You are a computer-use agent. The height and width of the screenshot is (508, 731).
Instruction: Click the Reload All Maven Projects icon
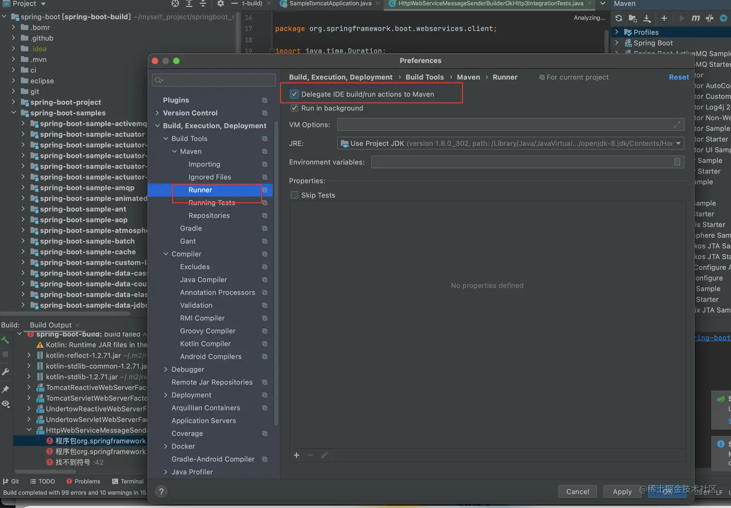618,18
